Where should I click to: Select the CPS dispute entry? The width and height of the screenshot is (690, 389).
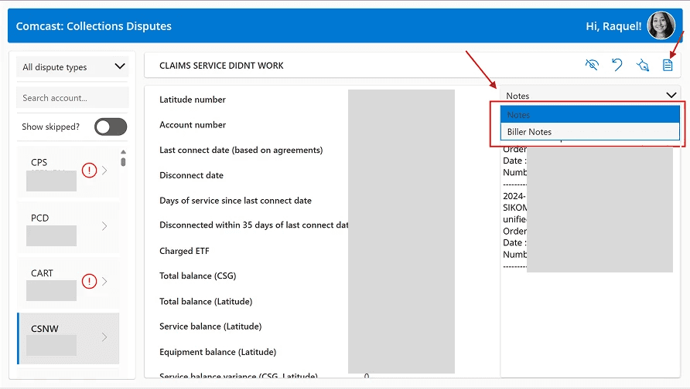[68, 172]
